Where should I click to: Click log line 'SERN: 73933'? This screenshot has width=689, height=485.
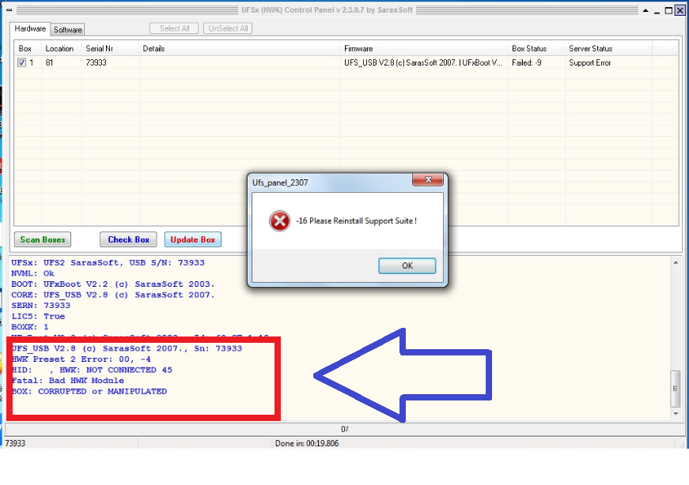point(41,306)
